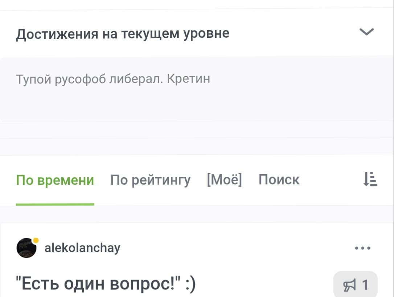Image resolution: width=394 pixels, height=297 pixels.
Task: Click blank space between "Поиск" and sort icon
Action: pos(330,180)
